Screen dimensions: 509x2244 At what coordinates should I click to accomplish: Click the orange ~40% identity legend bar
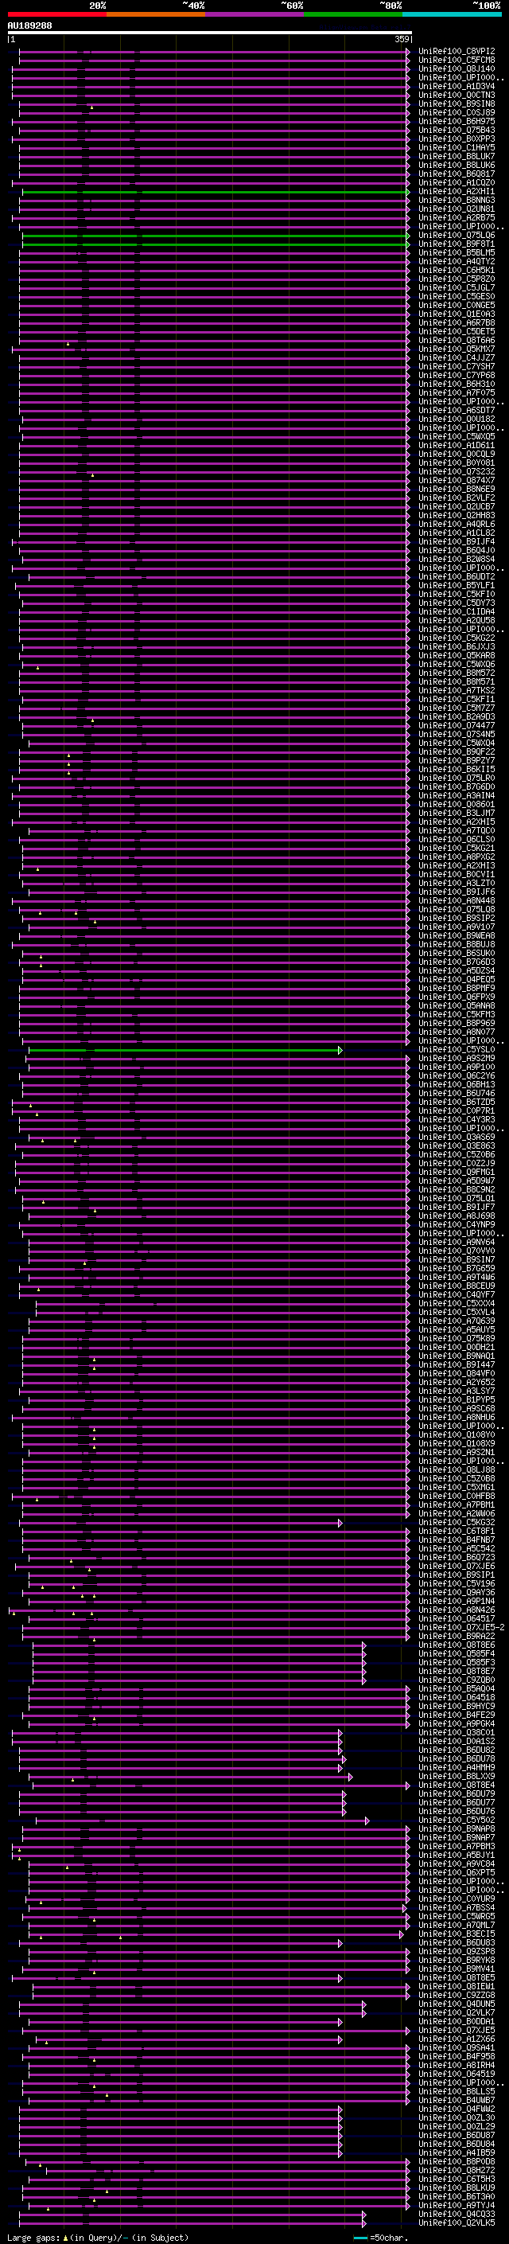click(156, 14)
